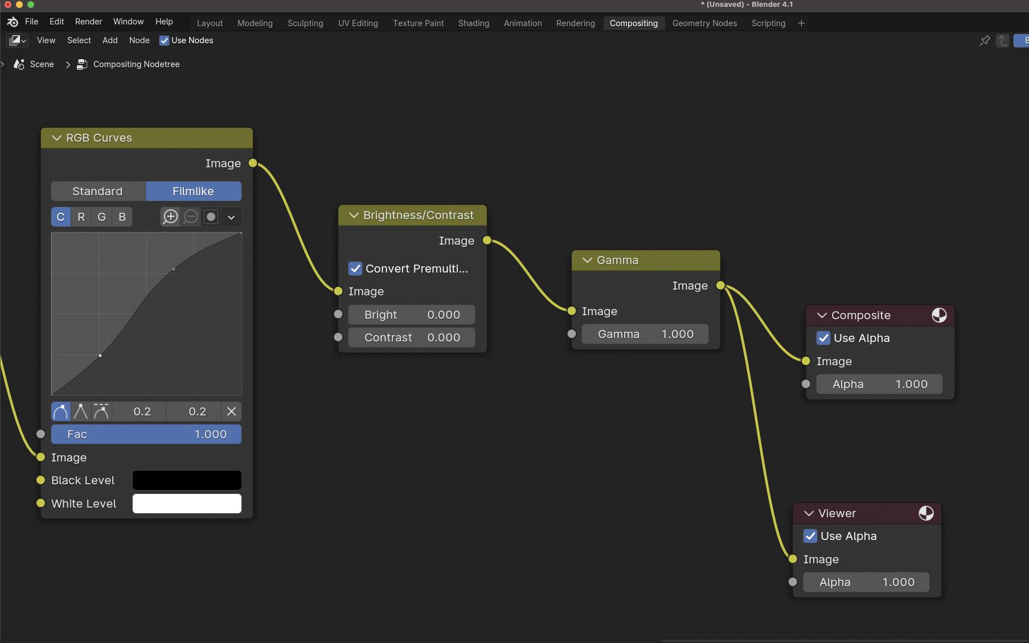Click the Compositing Nodetree breadcrumb icon

click(82, 64)
